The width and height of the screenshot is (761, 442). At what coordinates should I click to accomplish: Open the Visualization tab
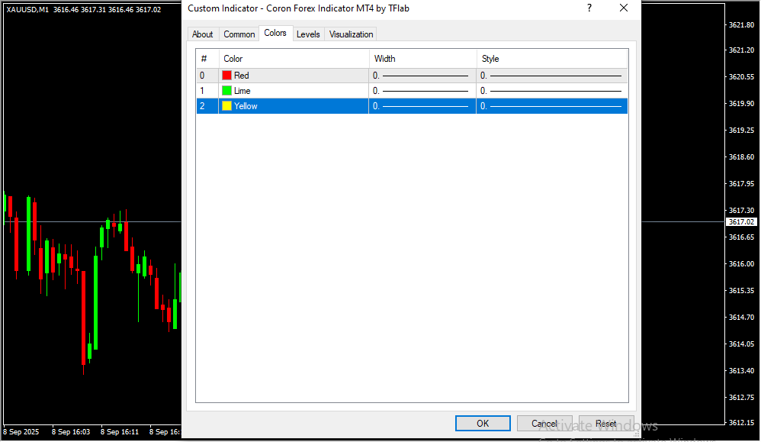pos(351,34)
